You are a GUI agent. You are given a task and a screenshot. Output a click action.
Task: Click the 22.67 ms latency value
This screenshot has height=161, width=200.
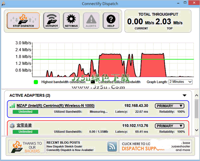coord(141,112)
